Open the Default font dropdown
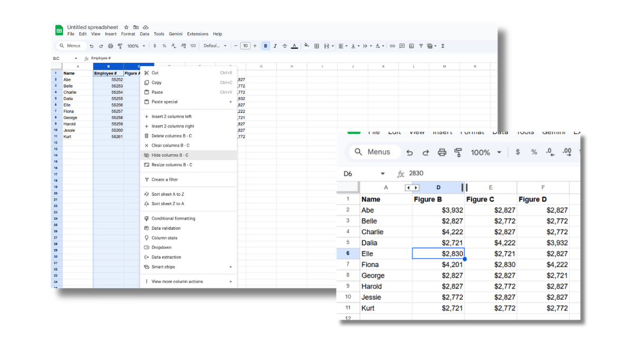 [x=216, y=46]
